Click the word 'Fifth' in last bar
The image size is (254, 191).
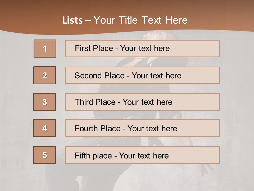tap(83, 155)
